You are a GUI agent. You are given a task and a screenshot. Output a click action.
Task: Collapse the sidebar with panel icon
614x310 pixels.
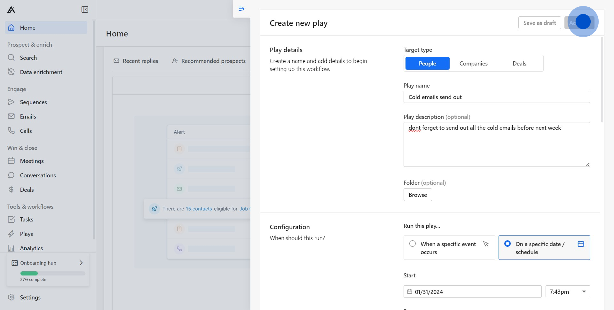(85, 10)
